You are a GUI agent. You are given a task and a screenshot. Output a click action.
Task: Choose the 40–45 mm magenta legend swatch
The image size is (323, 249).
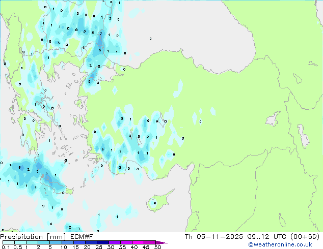pos(138,242)
